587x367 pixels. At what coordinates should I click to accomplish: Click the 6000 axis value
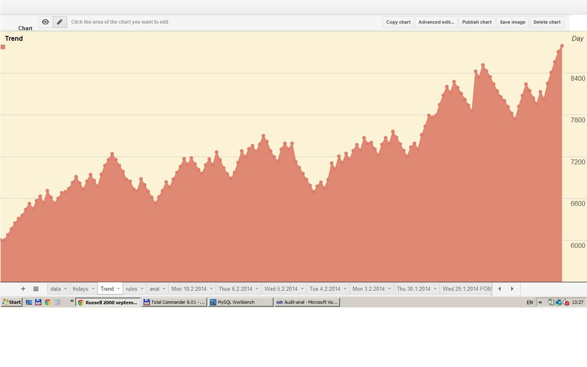click(x=578, y=245)
